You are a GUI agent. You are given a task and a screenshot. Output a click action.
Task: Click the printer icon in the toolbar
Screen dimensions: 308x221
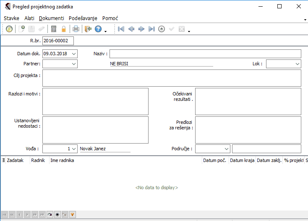76,29
